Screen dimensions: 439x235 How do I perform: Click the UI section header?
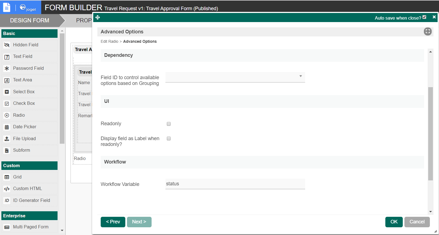[262, 101]
